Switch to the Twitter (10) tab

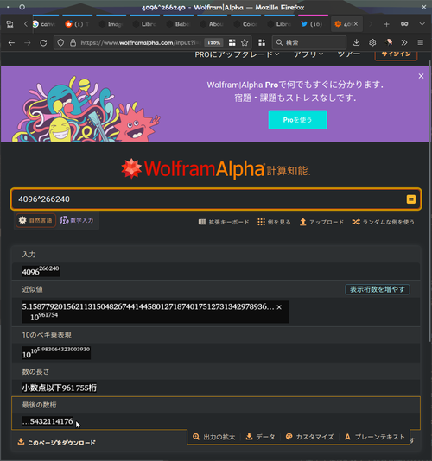[x=312, y=24]
